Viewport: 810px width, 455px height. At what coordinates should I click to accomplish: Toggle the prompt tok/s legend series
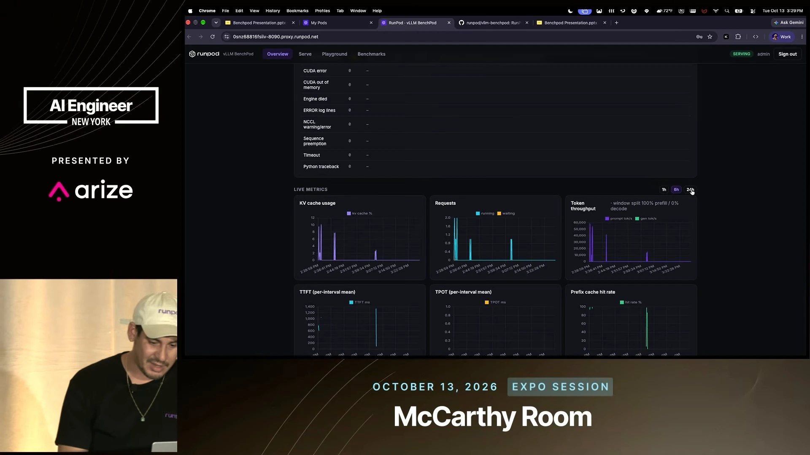618,219
